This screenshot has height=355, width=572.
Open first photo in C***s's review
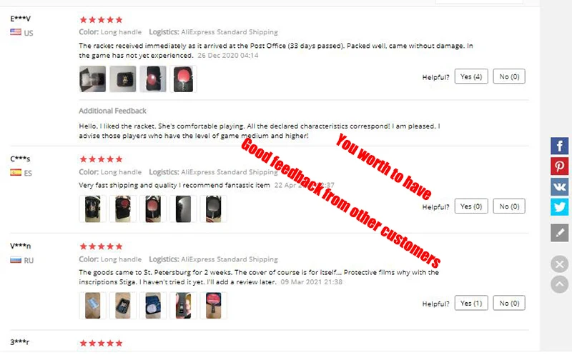tap(93, 209)
